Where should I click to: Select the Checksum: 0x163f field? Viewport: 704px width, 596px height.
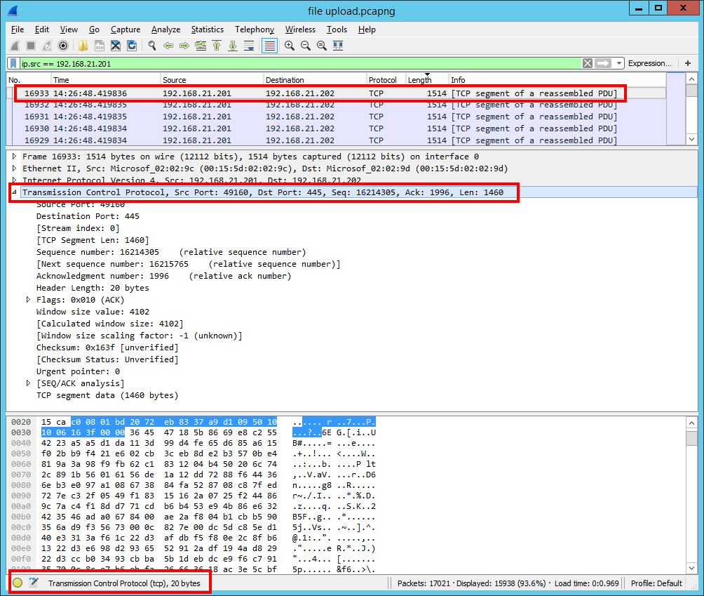click(x=107, y=347)
